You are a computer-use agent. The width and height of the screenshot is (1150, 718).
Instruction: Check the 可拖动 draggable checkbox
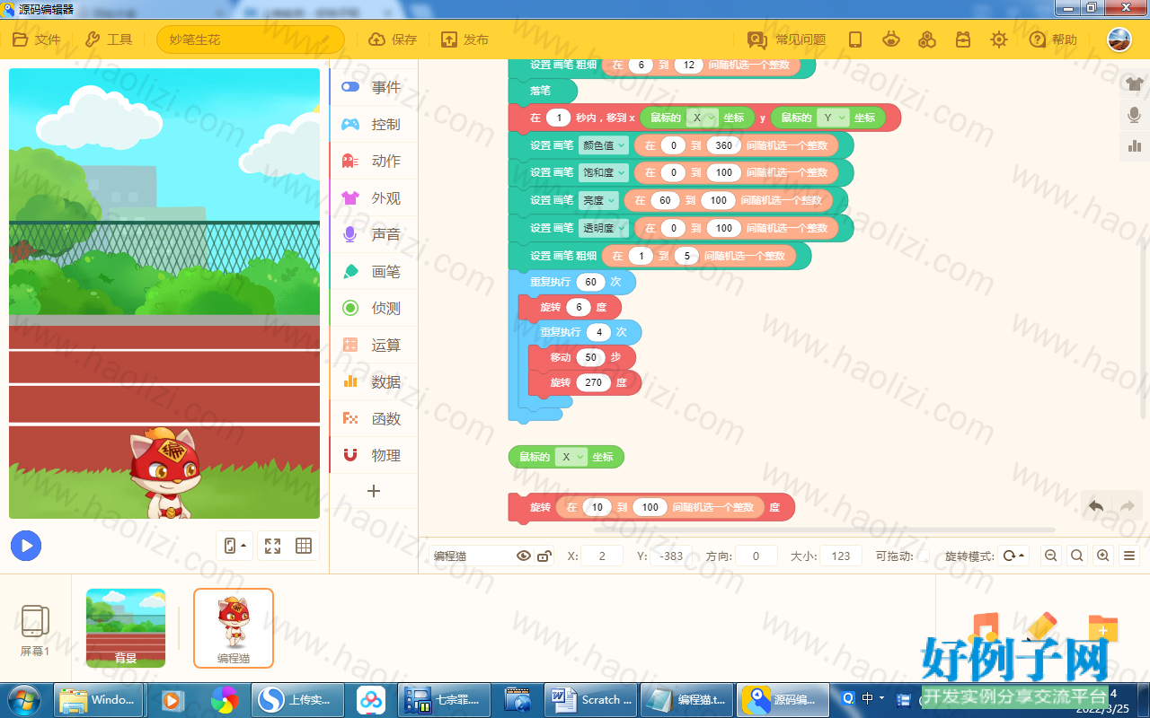coord(924,556)
